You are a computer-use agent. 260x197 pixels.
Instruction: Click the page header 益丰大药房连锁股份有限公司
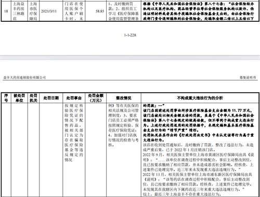24,78
